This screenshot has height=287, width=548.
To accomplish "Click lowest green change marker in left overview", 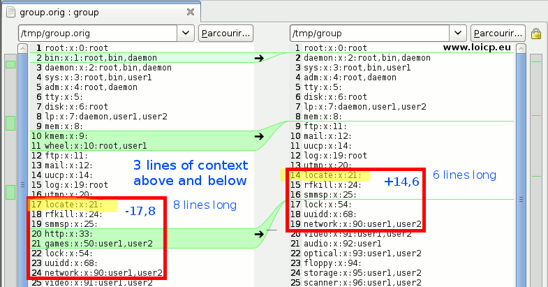I will click(x=10, y=192).
